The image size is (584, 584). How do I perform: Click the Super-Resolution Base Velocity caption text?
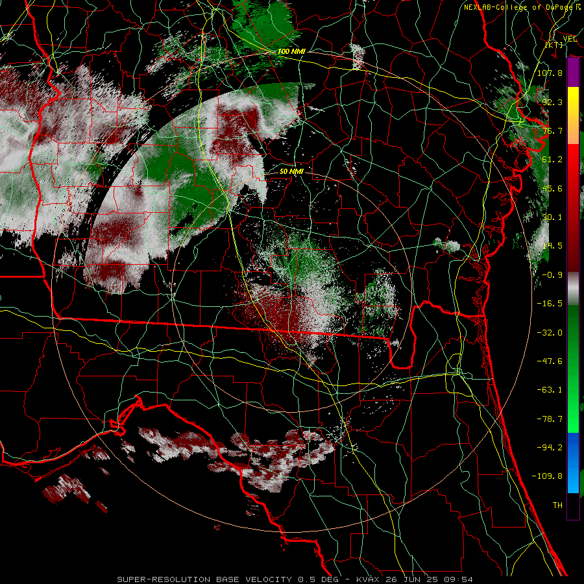click(x=295, y=579)
